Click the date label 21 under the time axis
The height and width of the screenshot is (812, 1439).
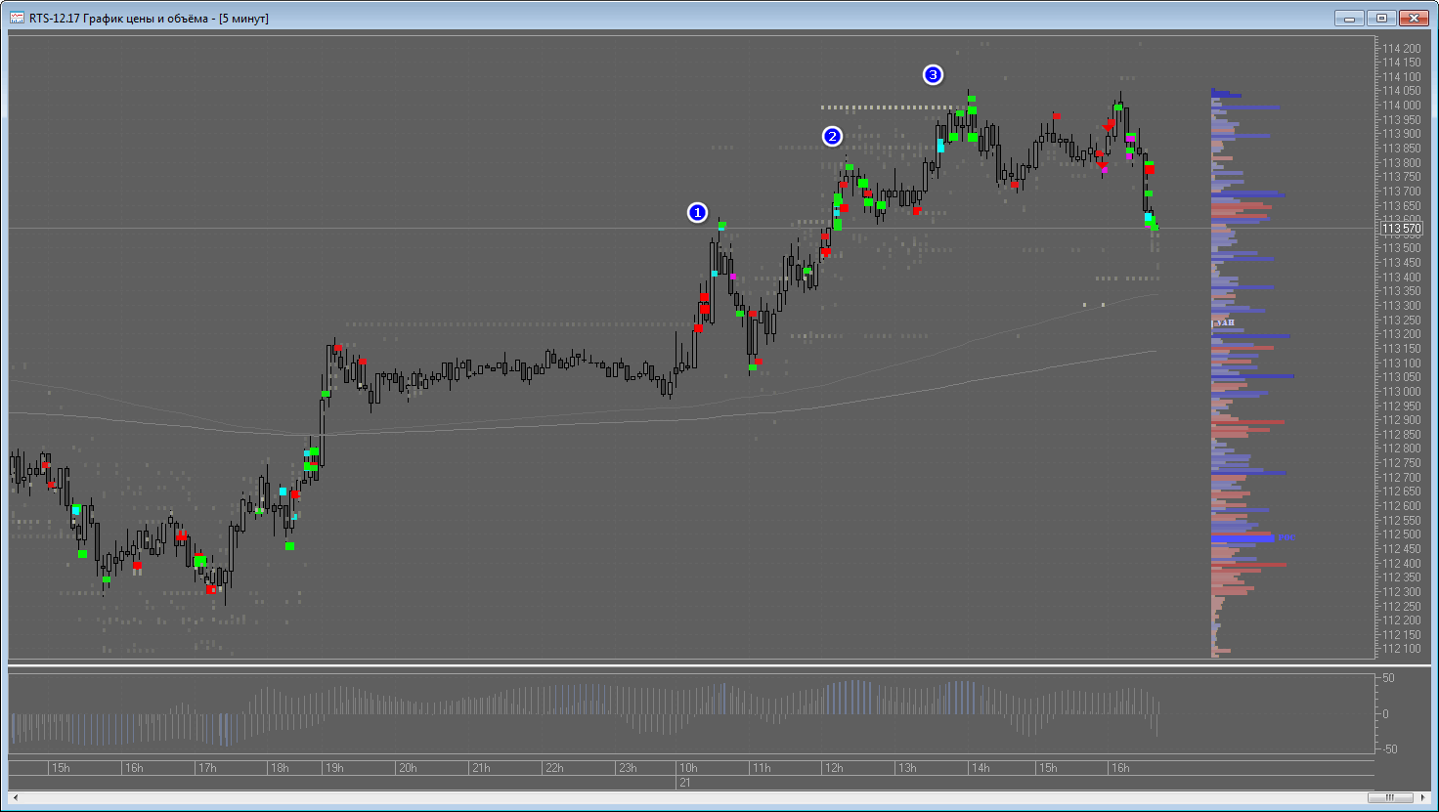(685, 783)
